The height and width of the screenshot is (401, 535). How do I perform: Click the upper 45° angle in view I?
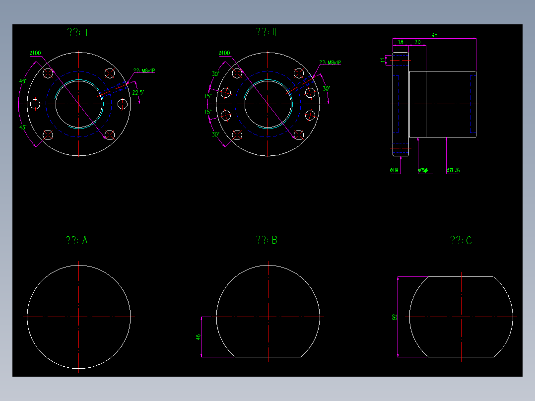(23, 81)
